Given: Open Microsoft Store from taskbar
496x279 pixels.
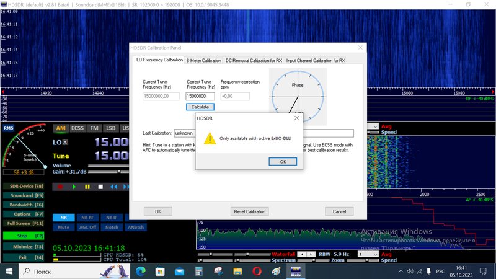Looking at the screenshot, I should point(160,272).
